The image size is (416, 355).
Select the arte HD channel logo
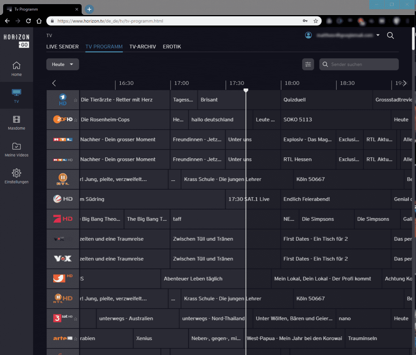click(63, 338)
